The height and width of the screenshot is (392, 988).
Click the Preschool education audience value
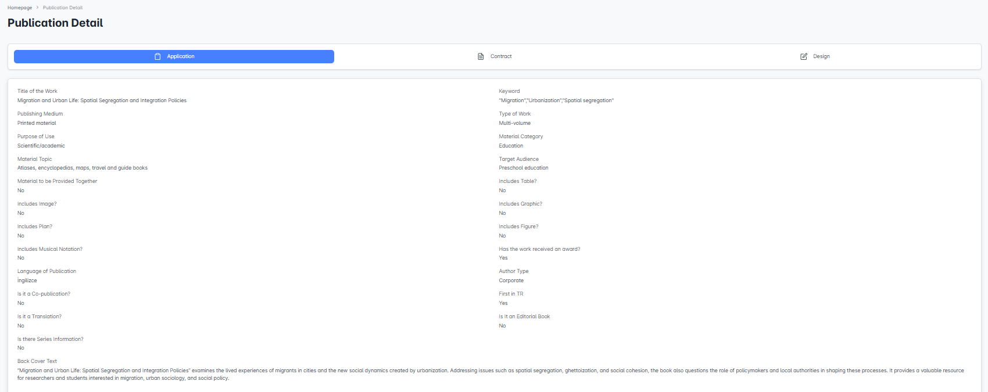(x=523, y=168)
